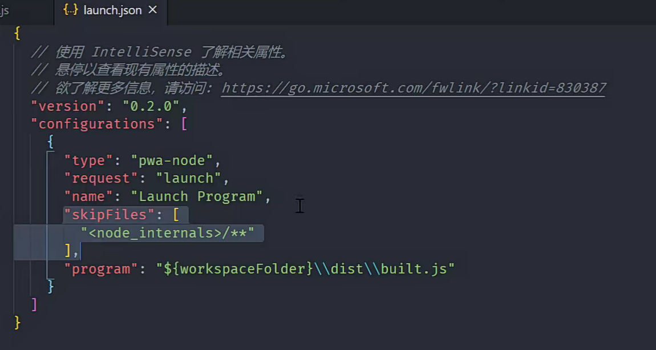The width and height of the screenshot is (656, 350).
Task: Close the launch.json tab
Action: point(151,9)
